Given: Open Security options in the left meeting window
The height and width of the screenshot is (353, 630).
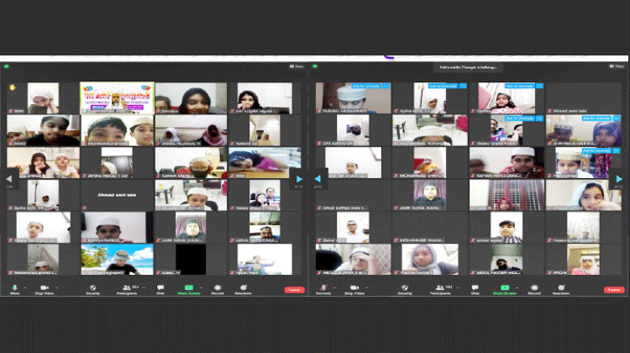Looking at the screenshot, I should coord(93,288).
